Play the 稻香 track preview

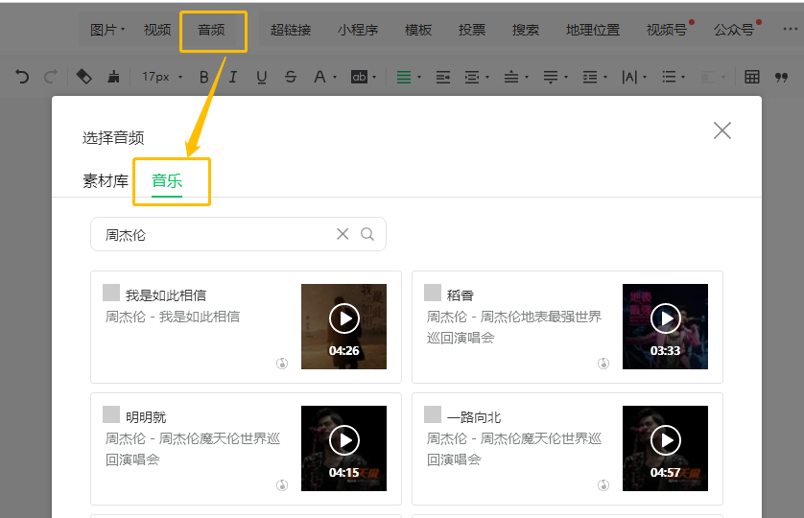pyautogui.click(x=666, y=318)
